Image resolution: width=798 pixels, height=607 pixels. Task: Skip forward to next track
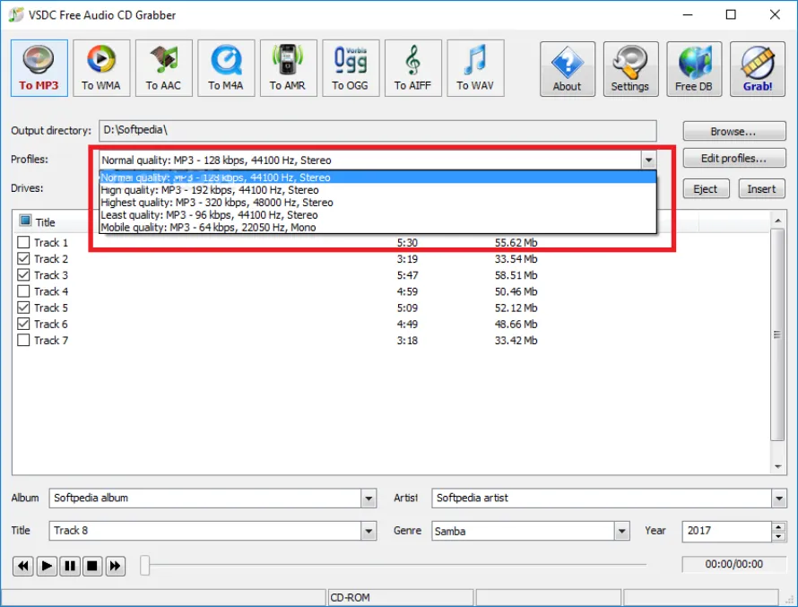(x=116, y=566)
